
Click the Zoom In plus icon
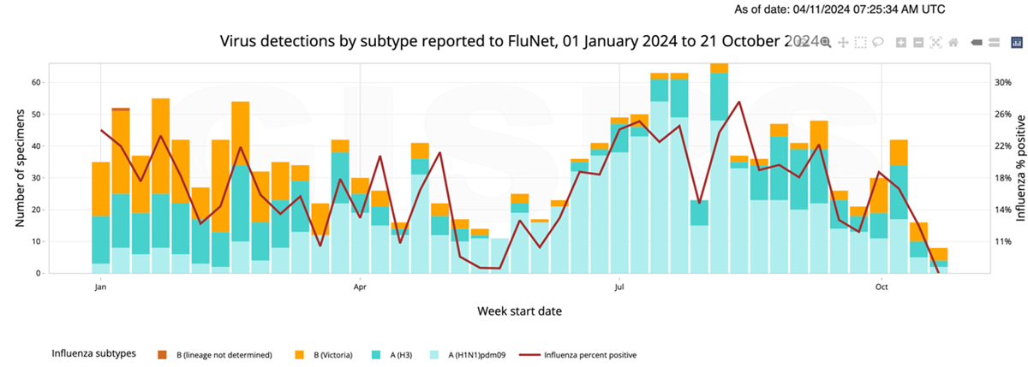click(x=901, y=42)
